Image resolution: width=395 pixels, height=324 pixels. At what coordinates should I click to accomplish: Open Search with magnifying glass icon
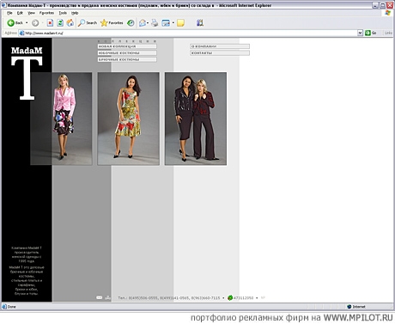pos(88,23)
